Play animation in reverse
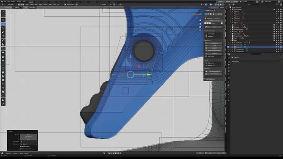 click(114, 153)
